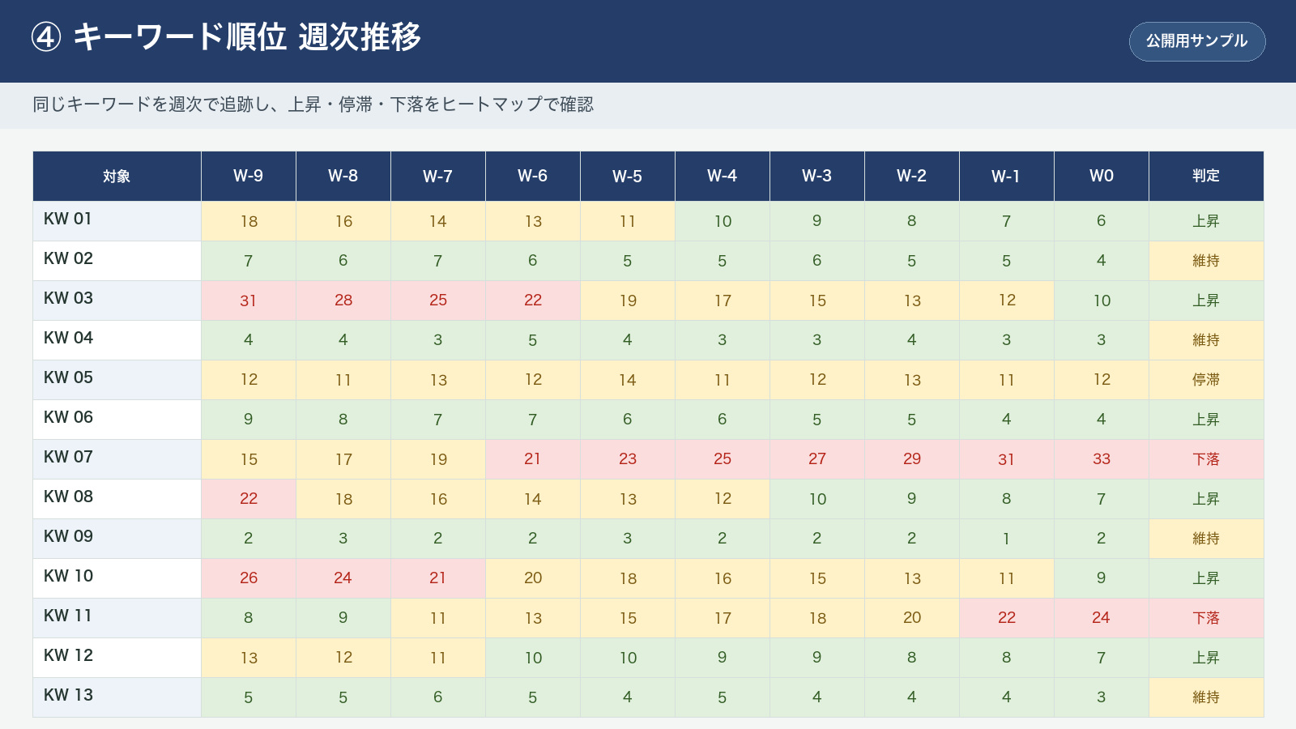Select the KW 11 row label

pos(117,618)
